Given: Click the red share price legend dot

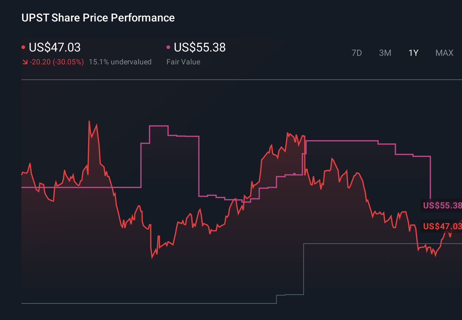Looking at the screenshot, I should [x=24, y=47].
